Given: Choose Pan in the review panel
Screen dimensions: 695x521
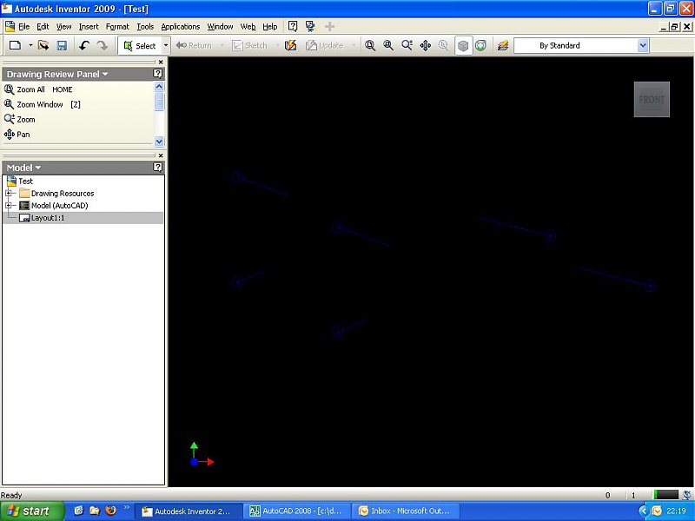Looking at the screenshot, I should pyautogui.click(x=17, y=134).
